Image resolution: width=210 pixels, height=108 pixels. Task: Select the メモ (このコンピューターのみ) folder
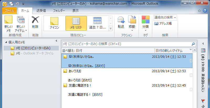click(x=31, y=48)
